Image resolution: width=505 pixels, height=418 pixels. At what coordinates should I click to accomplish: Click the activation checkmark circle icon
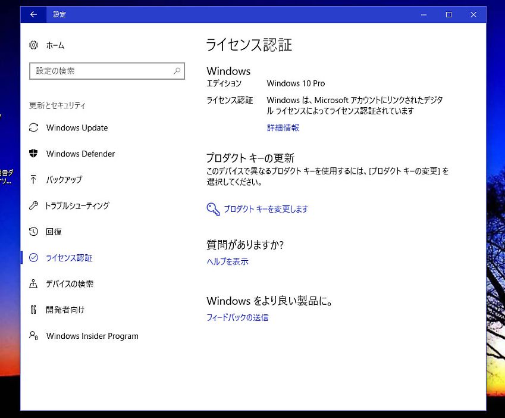click(33, 257)
